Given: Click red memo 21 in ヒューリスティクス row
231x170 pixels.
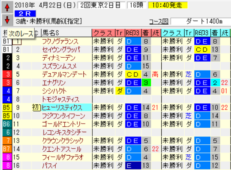Looking at the screenshot, I should tap(155, 108).
